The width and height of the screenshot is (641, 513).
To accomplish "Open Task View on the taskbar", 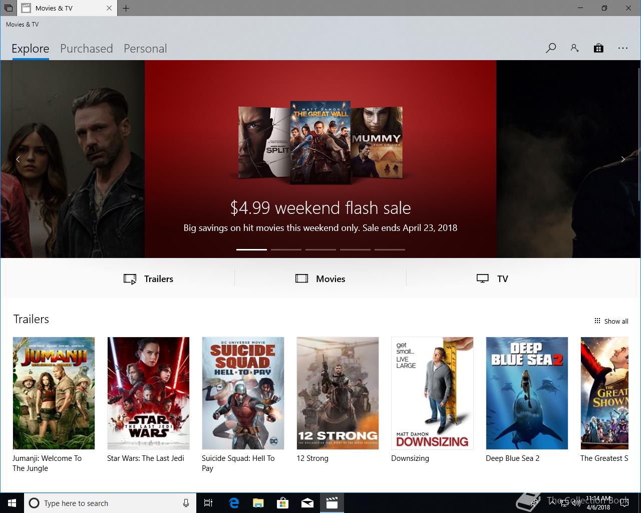I will pos(208,503).
